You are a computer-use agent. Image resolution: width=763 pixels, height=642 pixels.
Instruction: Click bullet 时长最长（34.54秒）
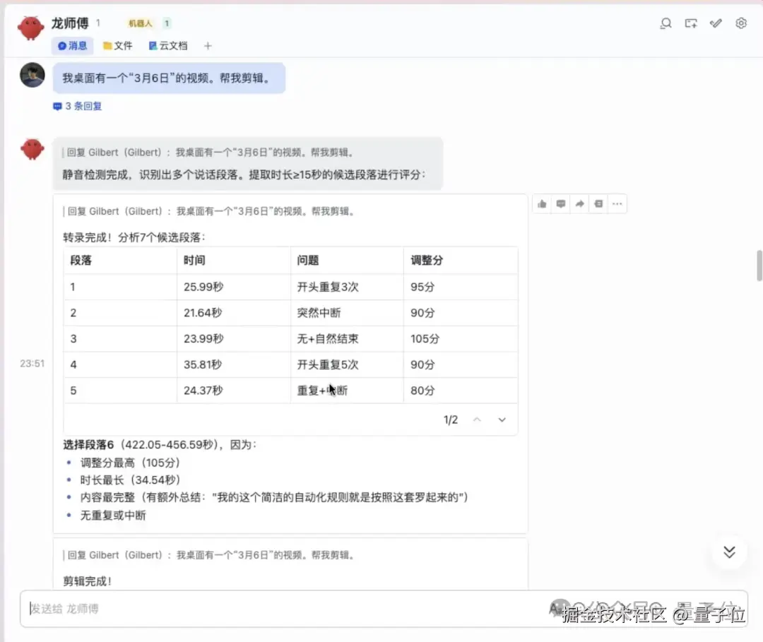[x=130, y=480]
